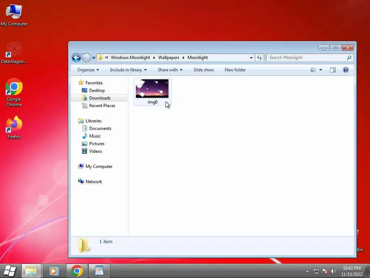370x278 pixels.
Task: Select Google Chrome desktop shortcut
Action: [14, 92]
